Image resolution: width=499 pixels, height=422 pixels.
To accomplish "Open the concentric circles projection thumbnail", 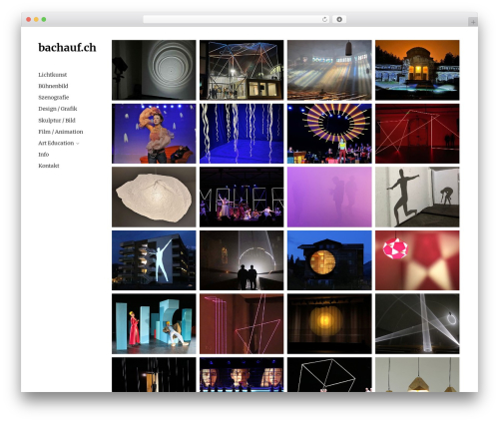I will tap(154, 70).
